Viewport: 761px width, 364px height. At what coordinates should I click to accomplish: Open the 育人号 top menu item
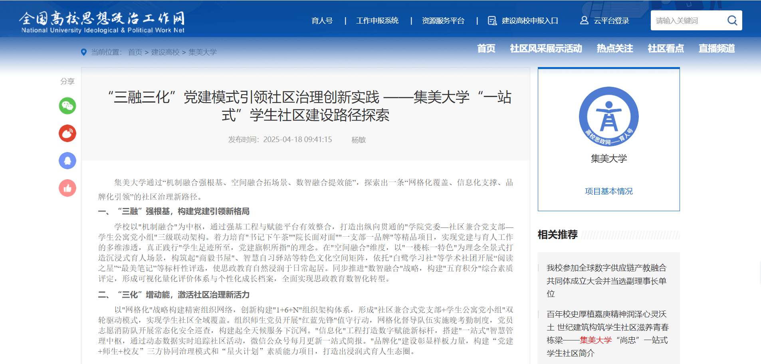point(322,21)
